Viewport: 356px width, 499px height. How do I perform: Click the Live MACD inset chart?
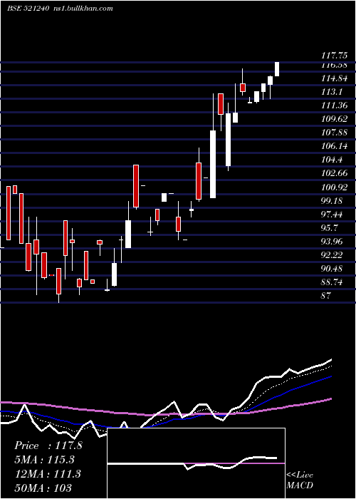coord(196,463)
